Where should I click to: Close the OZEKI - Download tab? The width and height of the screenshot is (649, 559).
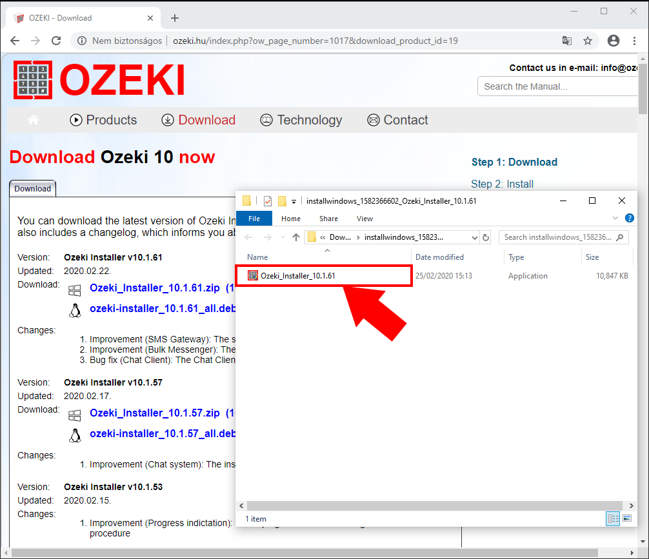coord(150,18)
